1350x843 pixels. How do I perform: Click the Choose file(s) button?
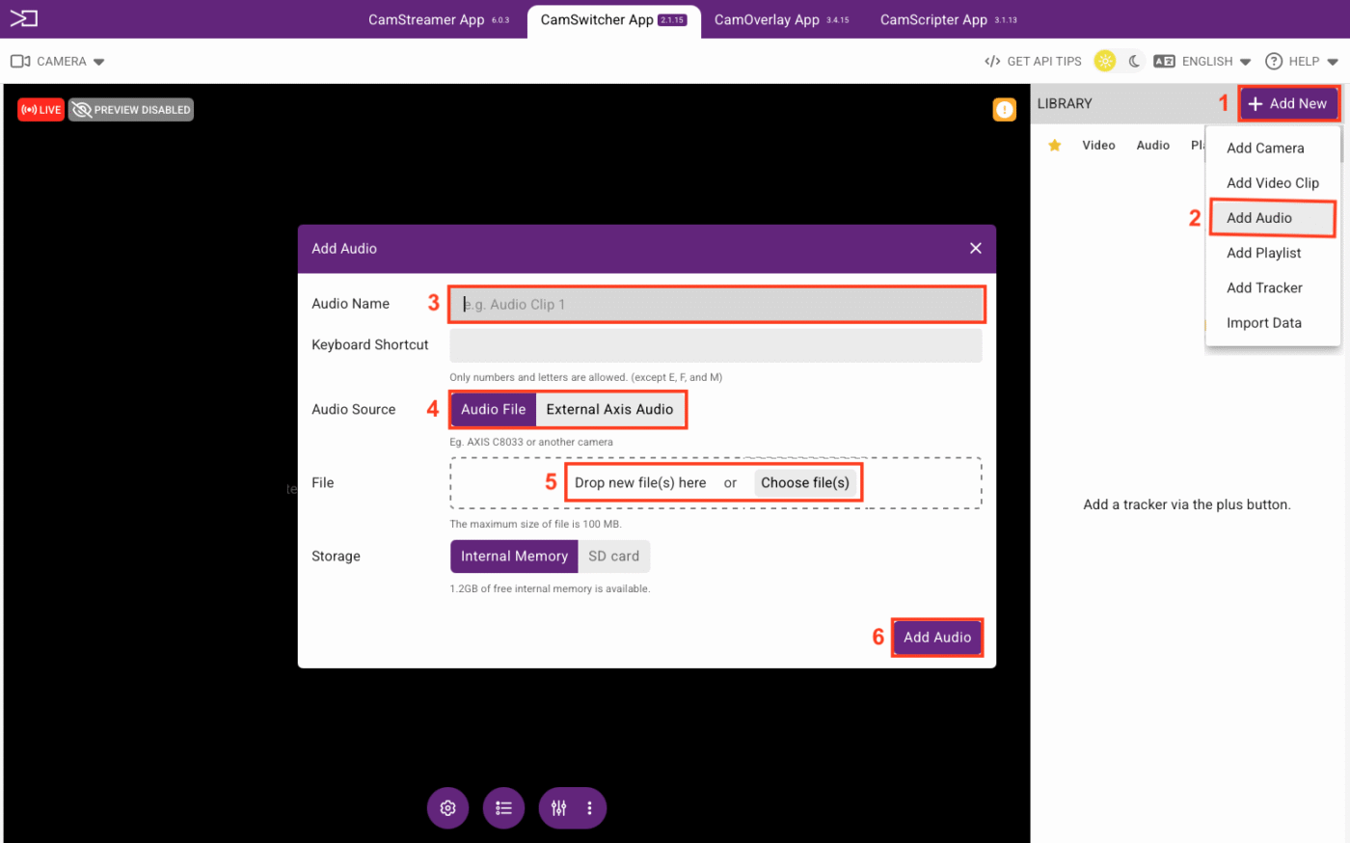[804, 483]
